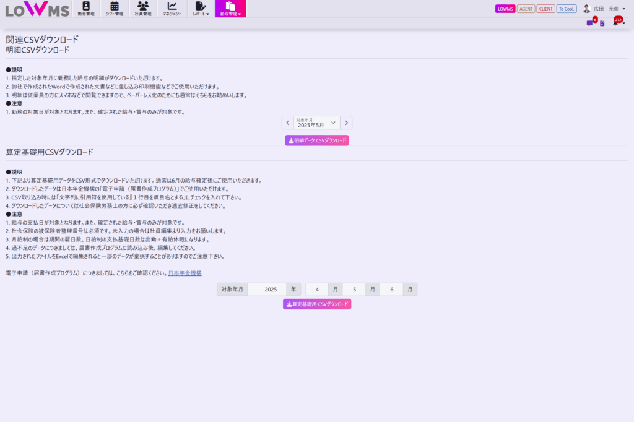Switch to the AGENT tab
This screenshot has width=634, height=422.
526,9
